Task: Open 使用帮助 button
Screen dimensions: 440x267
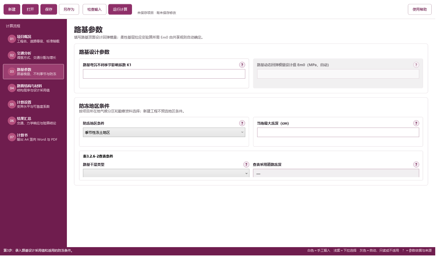Action: pos(420,9)
